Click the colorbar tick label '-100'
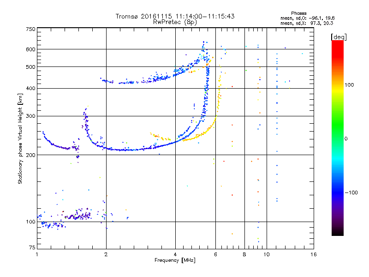This screenshot has width=369, height=277. coord(351,193)
